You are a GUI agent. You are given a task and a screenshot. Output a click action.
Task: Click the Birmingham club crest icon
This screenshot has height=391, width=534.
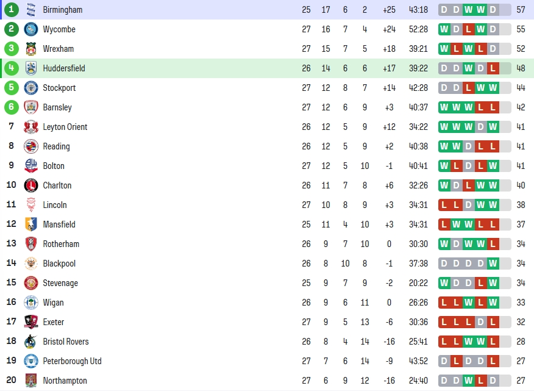pyautogui.click(x=31, y=10)
